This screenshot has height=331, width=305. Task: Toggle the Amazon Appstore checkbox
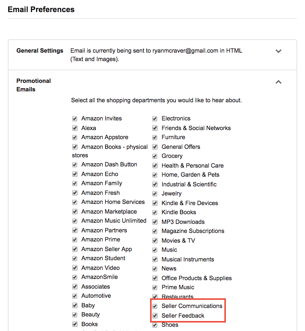coord(75,137)
